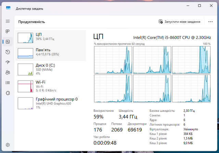Viewport: 219px width, 153px height.
Task: Select the Wi-Fi performance item
Action: click(51, 86)
